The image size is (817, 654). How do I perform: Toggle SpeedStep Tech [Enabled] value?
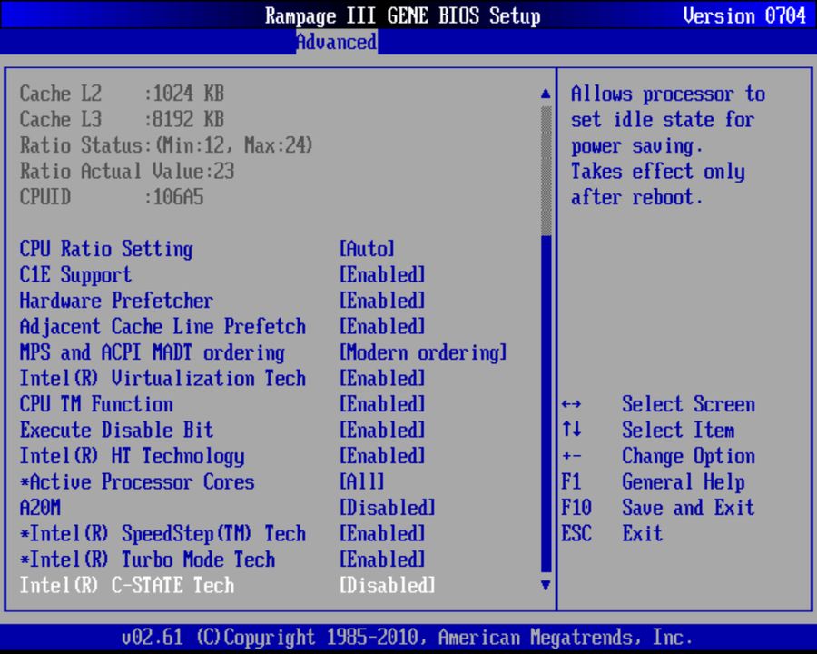click(x=382, y=534)
